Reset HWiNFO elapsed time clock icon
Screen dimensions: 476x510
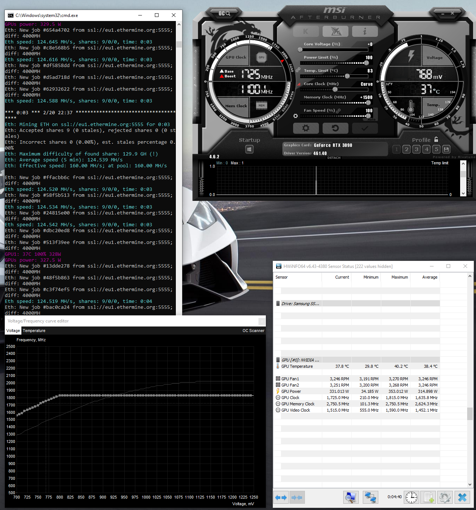(411, 497)
